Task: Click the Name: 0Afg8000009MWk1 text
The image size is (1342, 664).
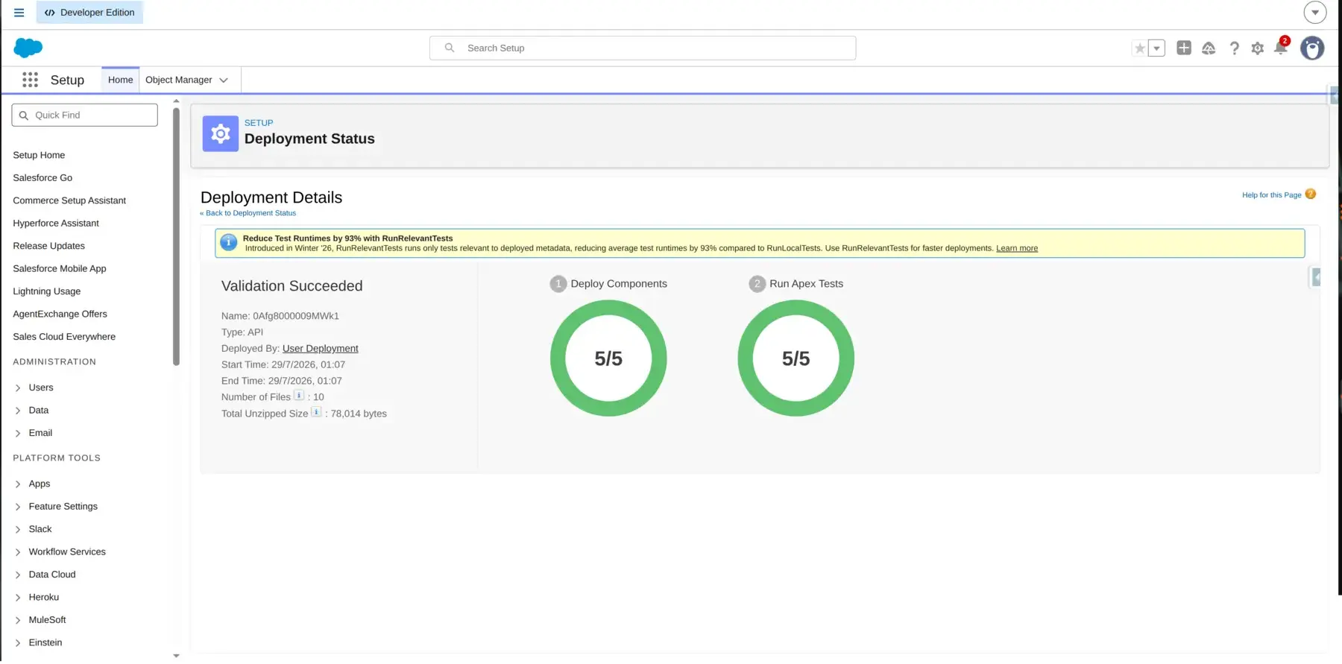Action: pos(280,316)
